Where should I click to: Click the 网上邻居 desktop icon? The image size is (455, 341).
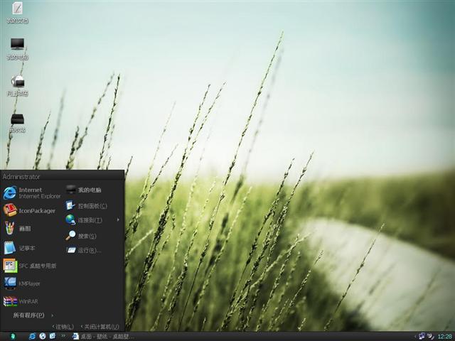pos(17,85)
